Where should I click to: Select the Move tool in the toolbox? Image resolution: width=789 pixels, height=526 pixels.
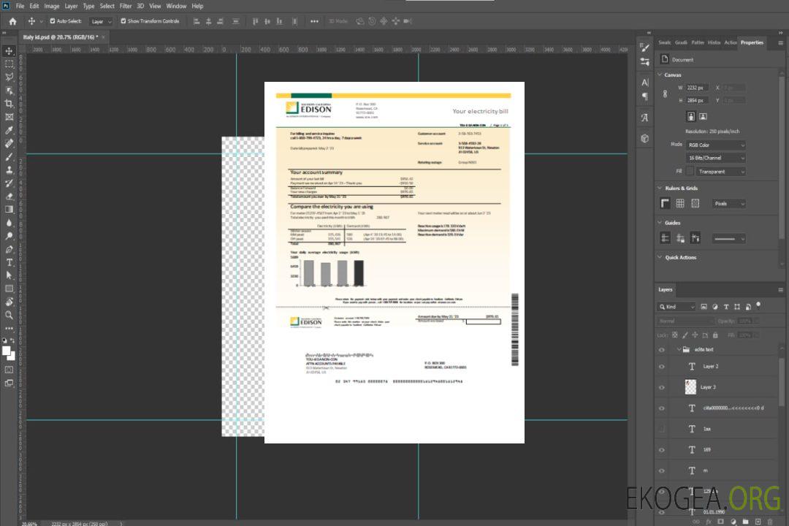pos(9,51)
